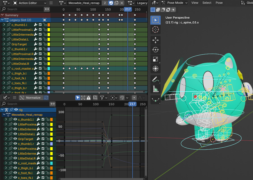
Task: Open the Graph Editor pivot point dropdown
Action: tap(114, 98)
